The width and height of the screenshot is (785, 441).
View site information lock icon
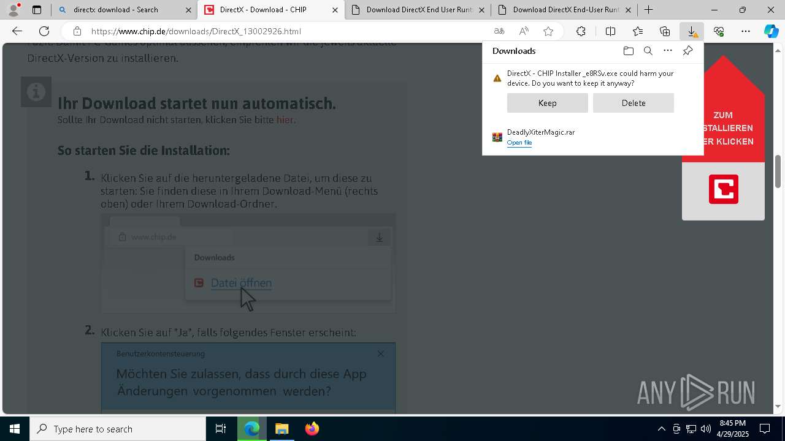[77, 31]
